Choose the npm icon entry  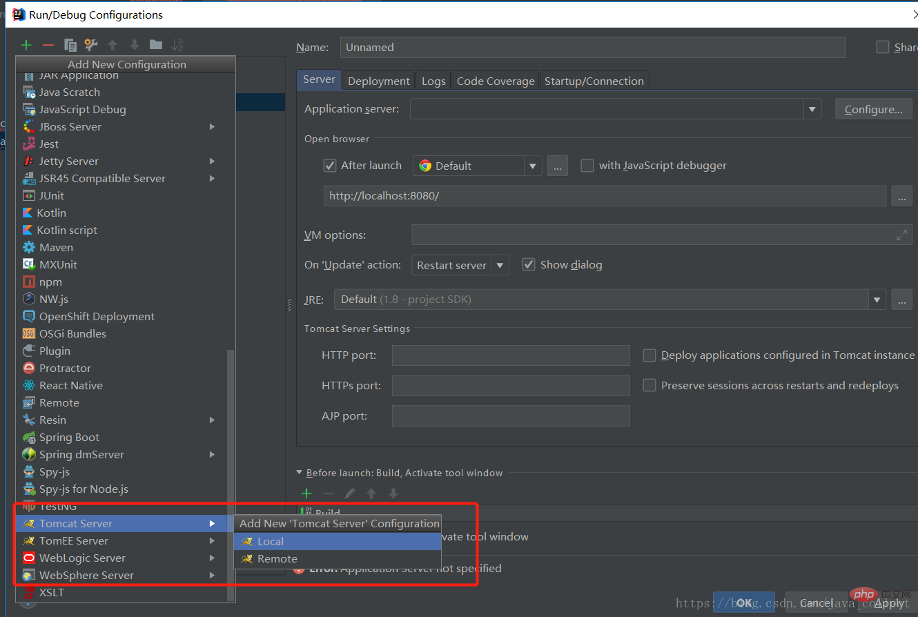tap(29, 282)
